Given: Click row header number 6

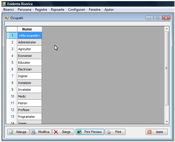Looking at the screenshot, I should point(12,69).
